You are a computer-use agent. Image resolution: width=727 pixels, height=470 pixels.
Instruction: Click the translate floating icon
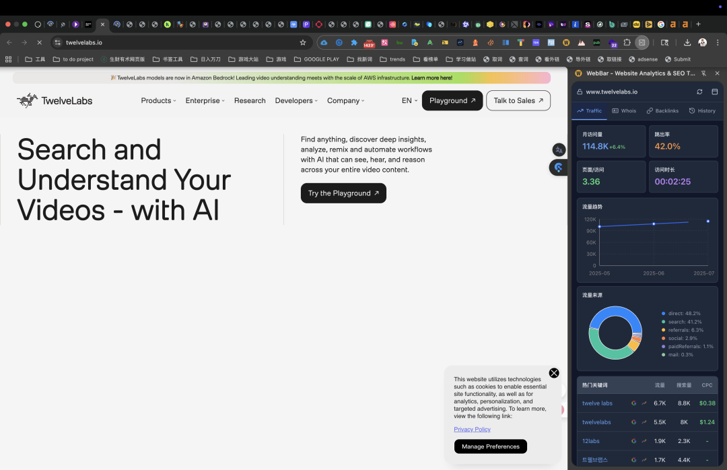[x=559, y=150]
